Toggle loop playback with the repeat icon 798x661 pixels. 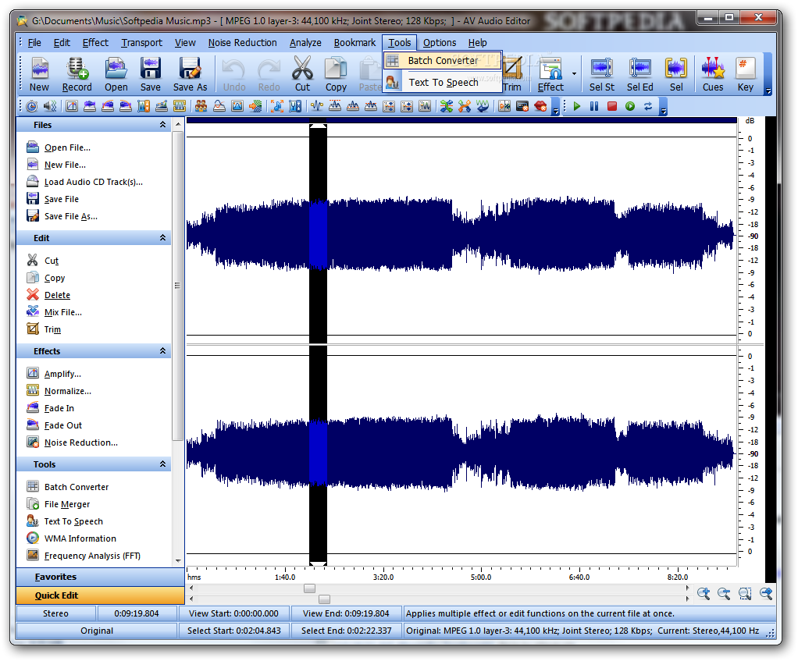[648, 106]
